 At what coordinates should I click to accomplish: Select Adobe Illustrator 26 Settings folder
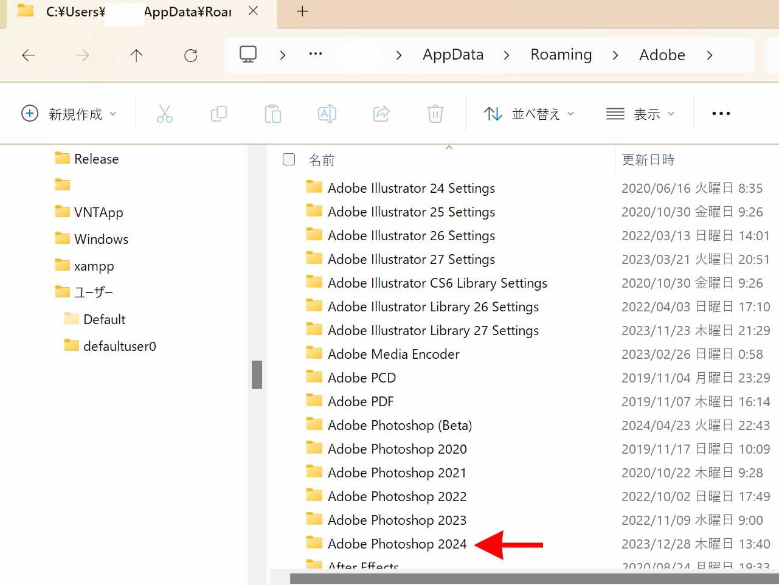tap(400, 235)
